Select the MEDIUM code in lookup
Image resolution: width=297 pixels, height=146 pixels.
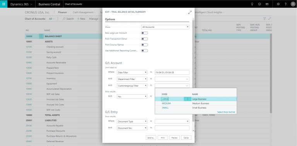(166, 104)
